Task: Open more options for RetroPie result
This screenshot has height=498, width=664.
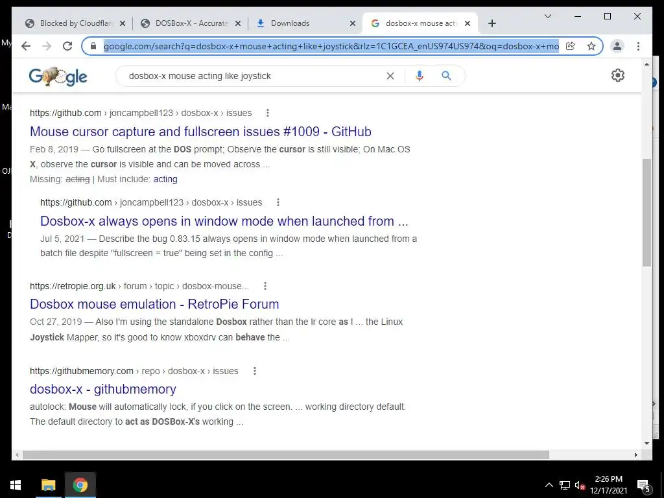Action: pyautogui.click(x=265, y=286)
